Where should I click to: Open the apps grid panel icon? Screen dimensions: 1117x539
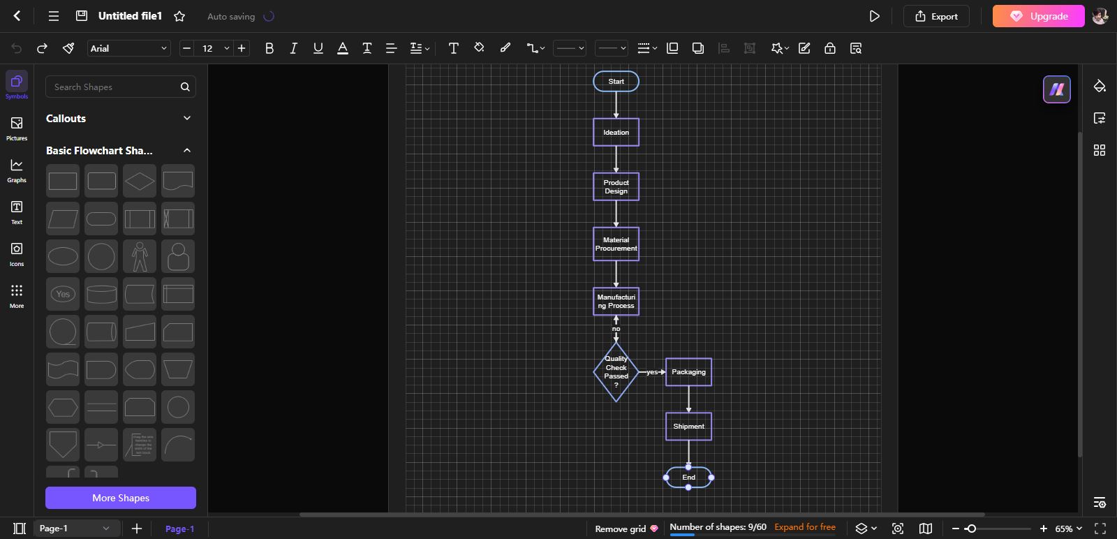1100,150
